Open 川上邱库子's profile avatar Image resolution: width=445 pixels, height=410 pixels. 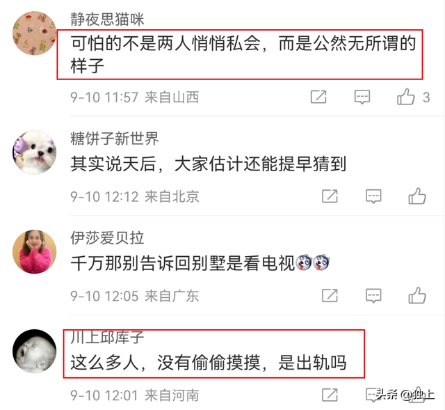[x=35, y=352]
